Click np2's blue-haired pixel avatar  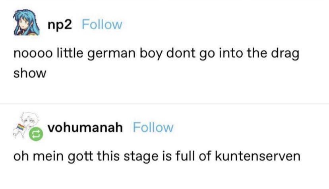[x=26, y=23]
